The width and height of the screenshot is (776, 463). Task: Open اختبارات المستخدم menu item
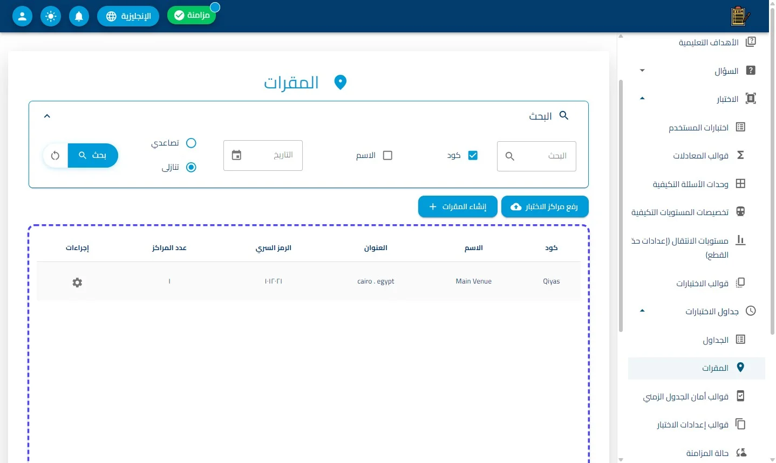(697, 127)
